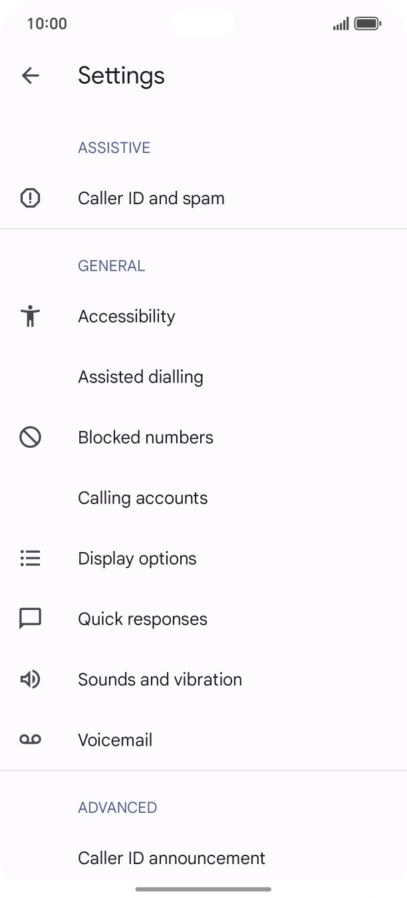Click the back arrow to leave Settings

pos(30,75)
